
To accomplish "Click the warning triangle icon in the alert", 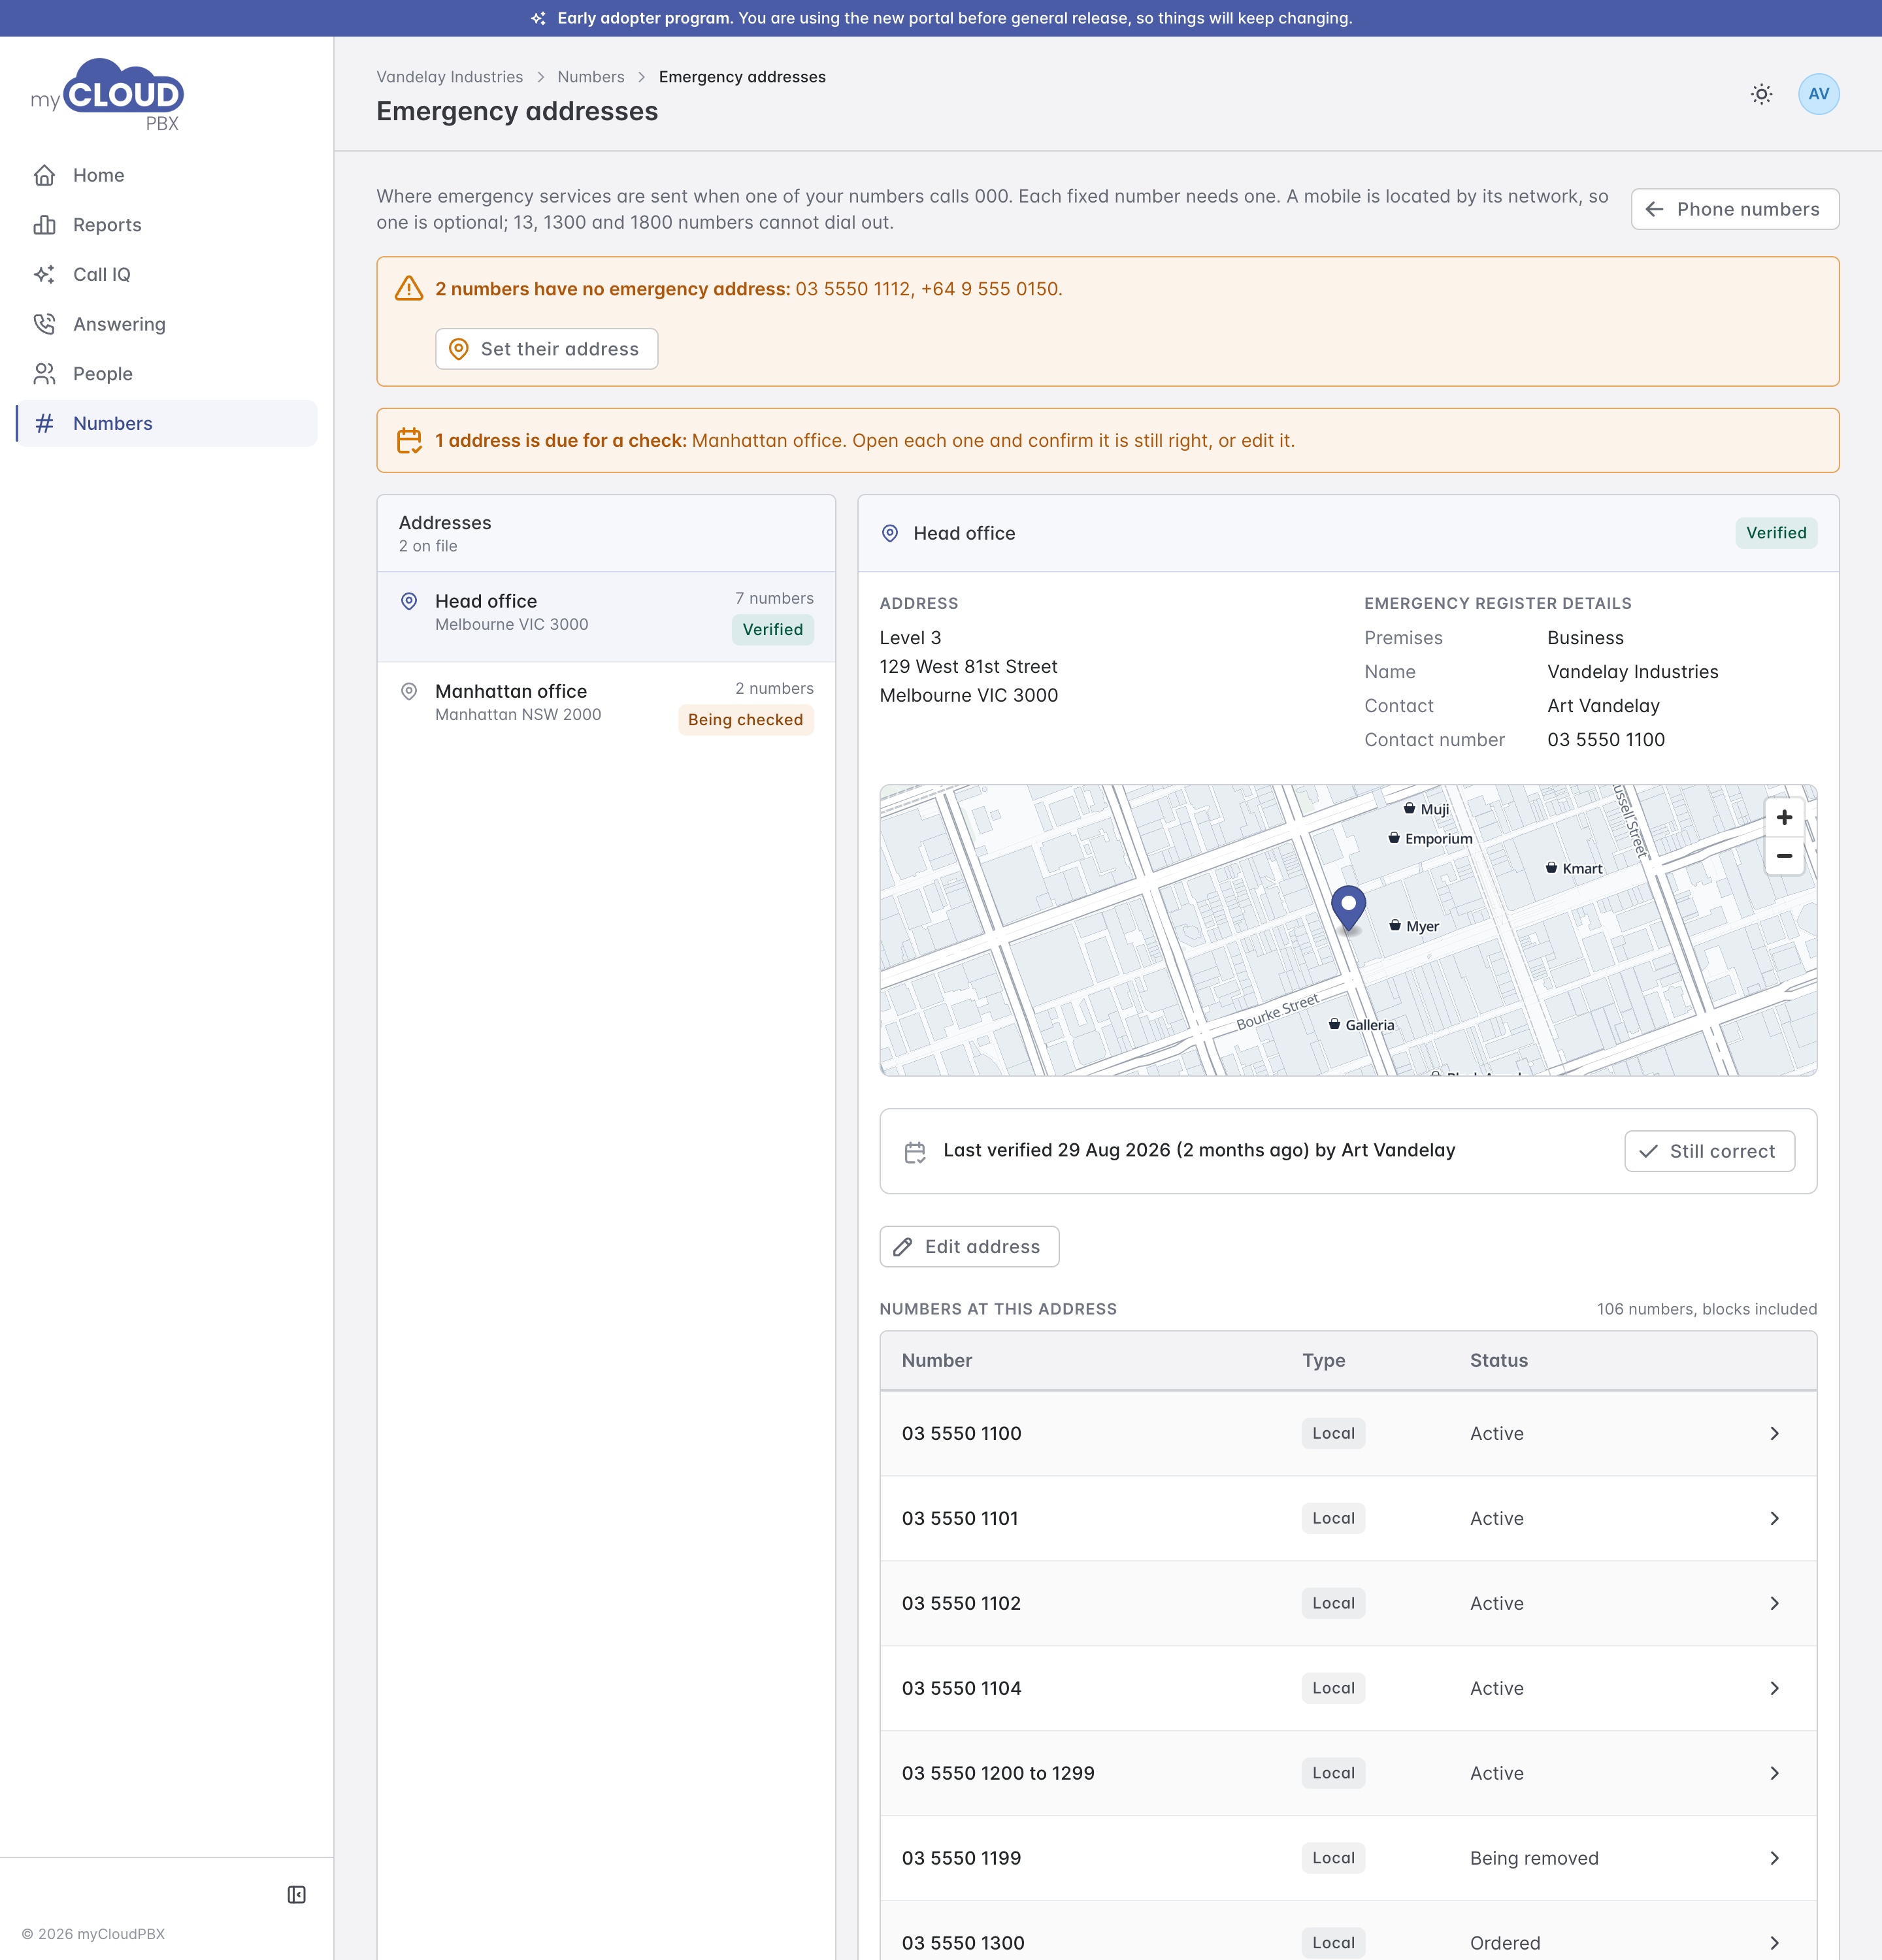I will [x=409, y=289].
